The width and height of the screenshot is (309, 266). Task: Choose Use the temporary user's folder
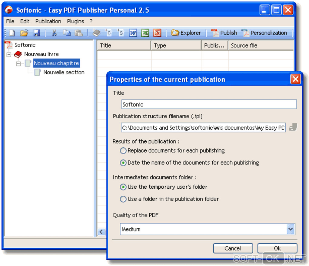click(123, 187)
